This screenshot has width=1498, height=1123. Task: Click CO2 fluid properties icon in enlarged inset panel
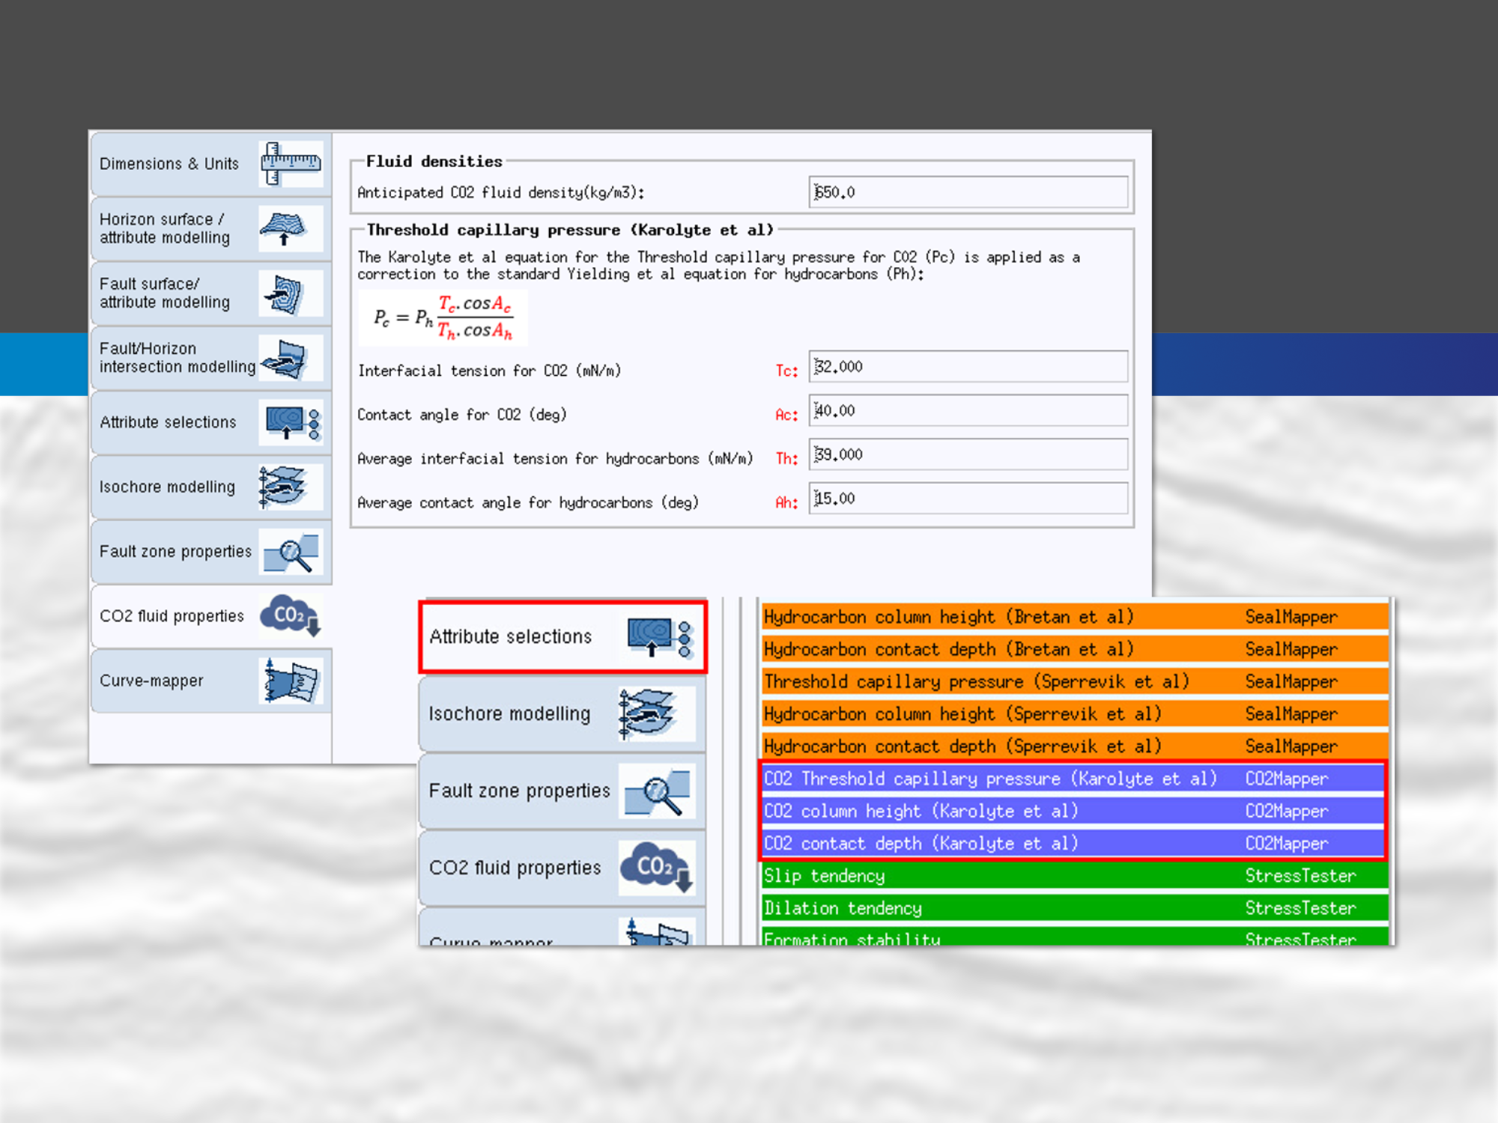(657, 868)
